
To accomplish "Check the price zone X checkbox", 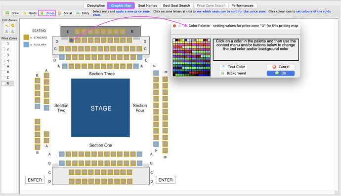I will tap(3, 83).
